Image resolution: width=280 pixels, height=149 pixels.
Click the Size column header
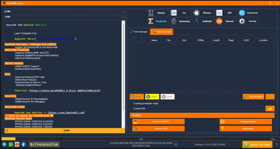(189, 40)
